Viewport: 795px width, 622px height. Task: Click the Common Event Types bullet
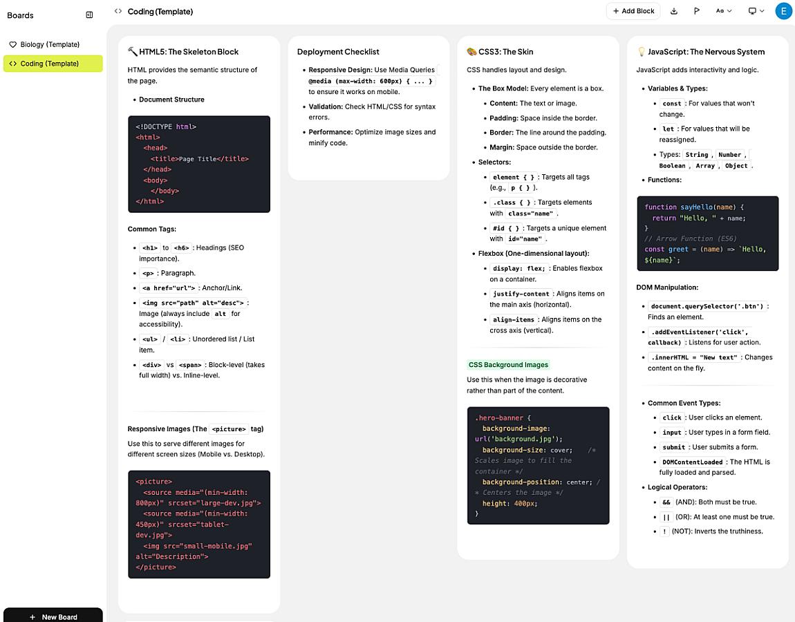(x=684, y=403)
